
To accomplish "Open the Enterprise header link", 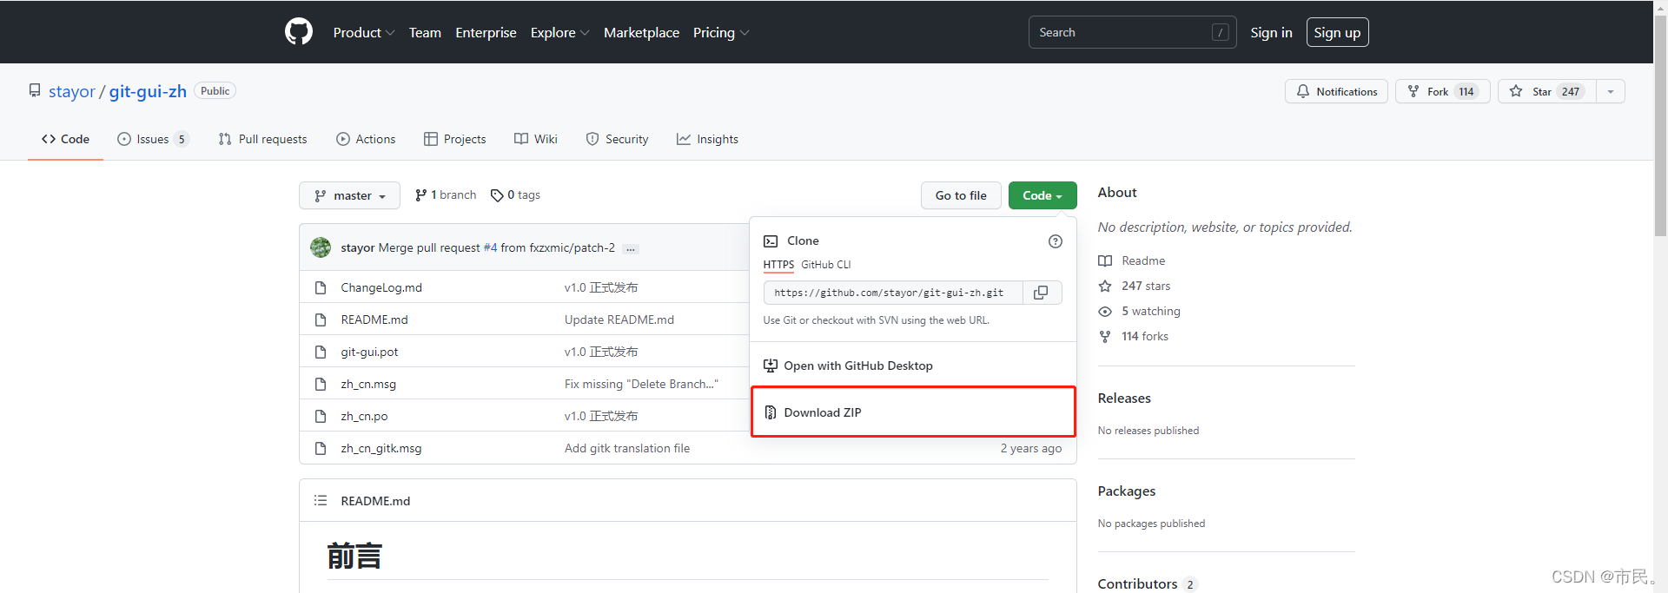I will tap(486, 32).
